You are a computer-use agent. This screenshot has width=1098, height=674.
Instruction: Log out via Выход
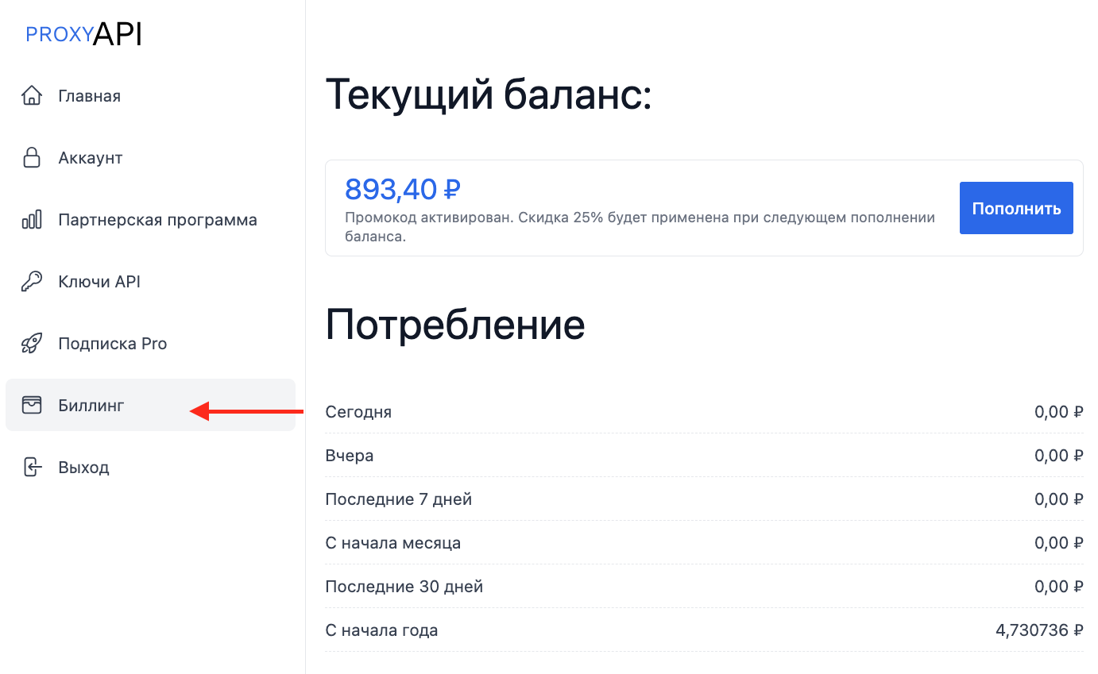83,468
